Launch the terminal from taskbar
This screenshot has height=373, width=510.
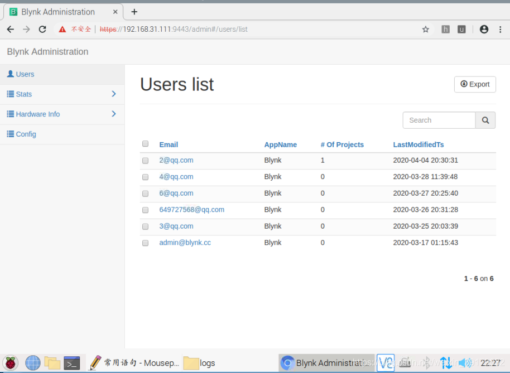pos(72,363)
